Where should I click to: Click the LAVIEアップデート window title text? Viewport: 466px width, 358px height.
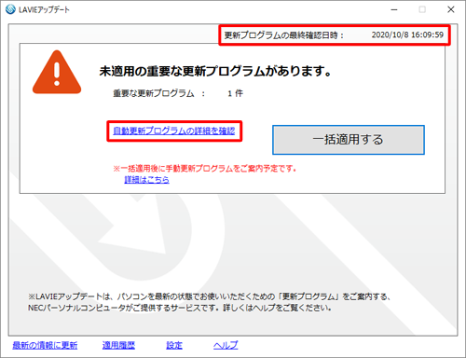(44, 9)
